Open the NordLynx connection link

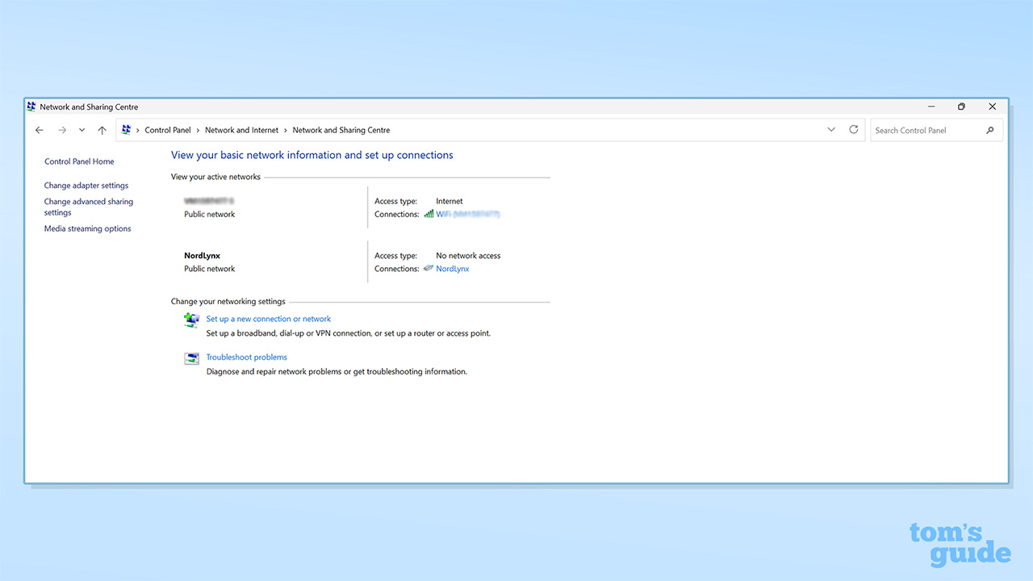coord(452,269)
